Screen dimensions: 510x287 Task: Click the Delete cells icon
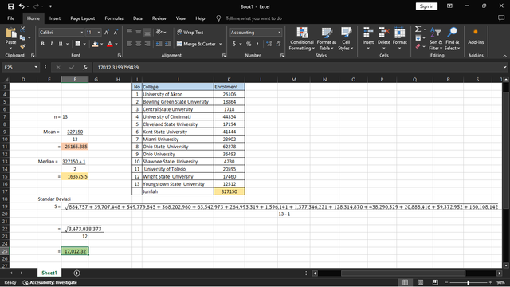pyautogui.click(x=384, y=33)
